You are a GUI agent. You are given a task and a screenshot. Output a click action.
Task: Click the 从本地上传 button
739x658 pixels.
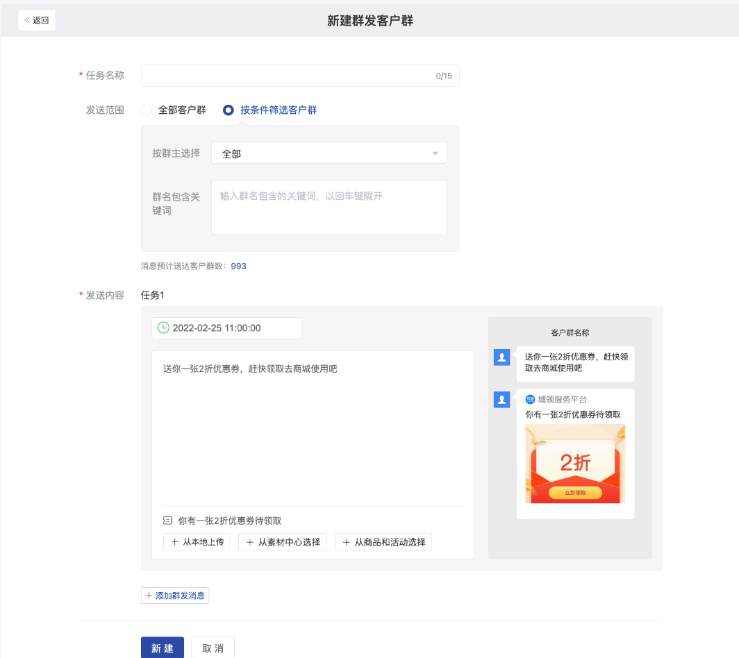click(197, 542)
